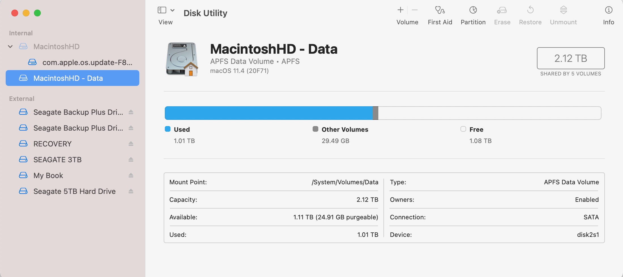
Task: Collapse the MacintoshHD disclosure chevron
Action: point(10,46)
